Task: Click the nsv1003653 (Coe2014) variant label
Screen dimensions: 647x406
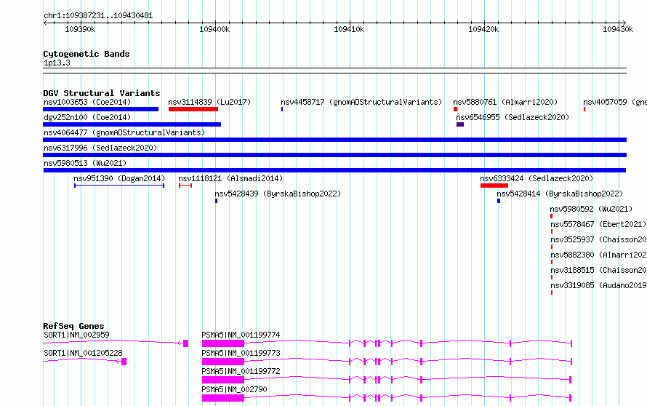Action: (x=87, y=102)
